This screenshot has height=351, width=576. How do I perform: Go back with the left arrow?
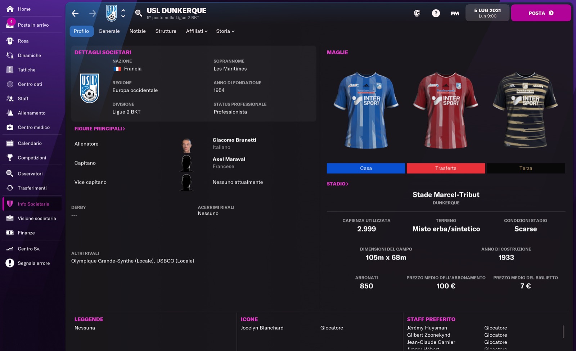[75, 13]
